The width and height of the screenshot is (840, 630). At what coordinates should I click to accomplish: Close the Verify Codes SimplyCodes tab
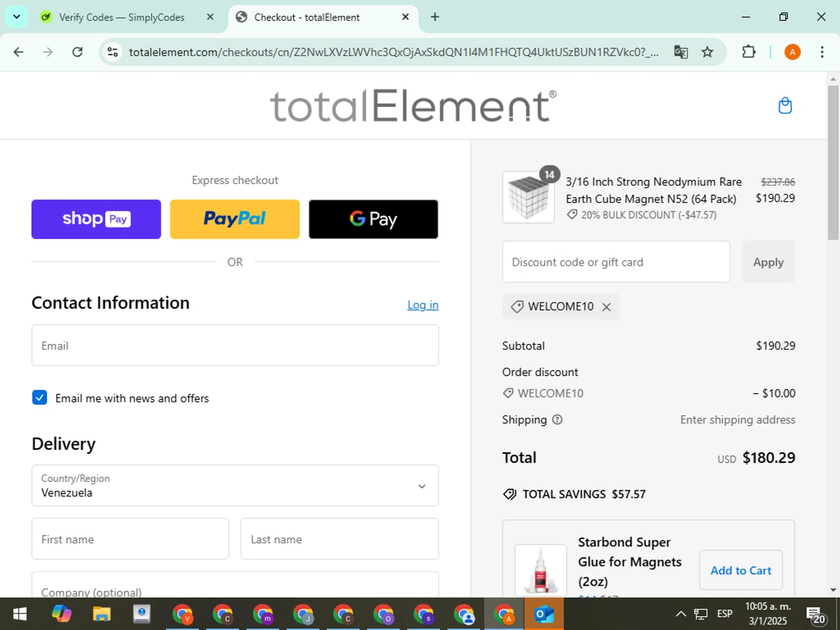(210, 17)
